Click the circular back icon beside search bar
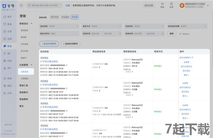Image resolution: width=213 pixels, height=138 pixels. [x=21, y=5]
